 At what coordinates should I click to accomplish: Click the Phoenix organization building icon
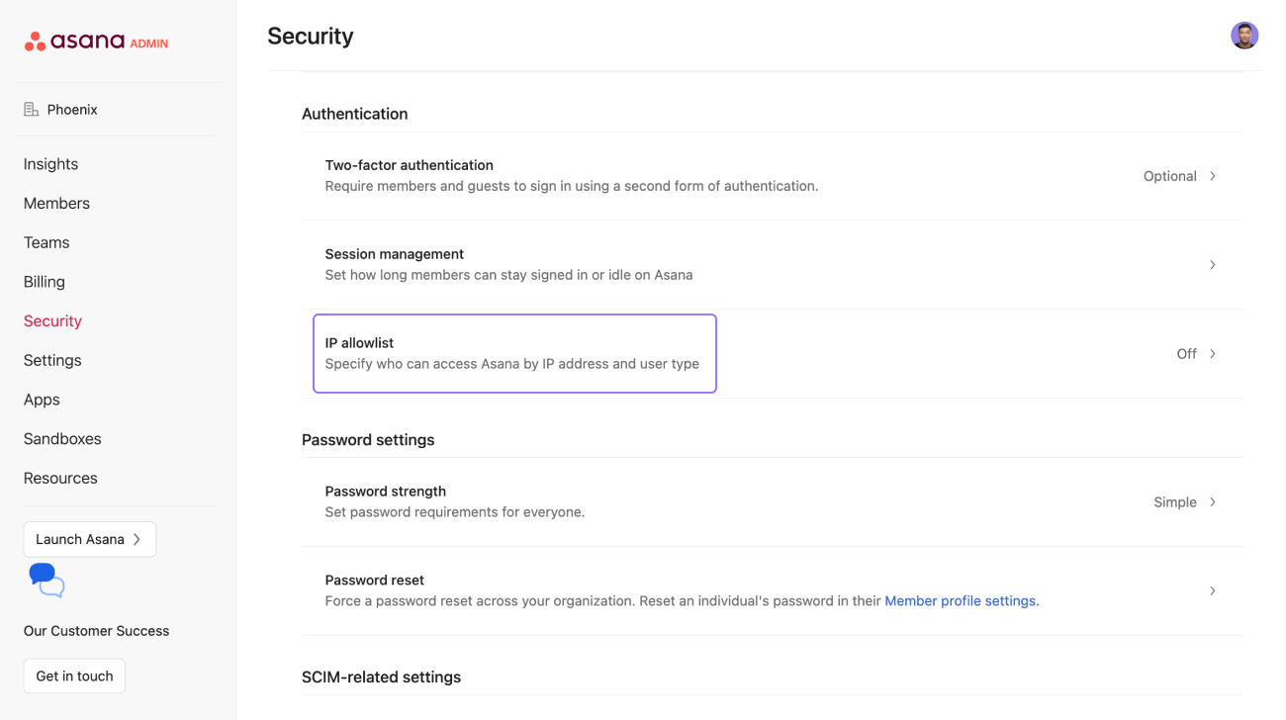click(30, 109)
